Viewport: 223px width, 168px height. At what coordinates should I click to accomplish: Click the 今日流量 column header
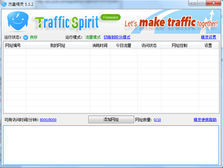pos(124,45)
